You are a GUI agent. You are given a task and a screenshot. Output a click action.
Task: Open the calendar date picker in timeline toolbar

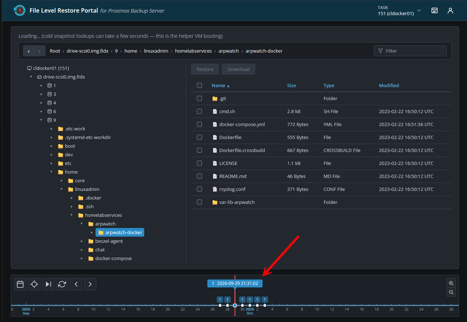coord(20,284)
